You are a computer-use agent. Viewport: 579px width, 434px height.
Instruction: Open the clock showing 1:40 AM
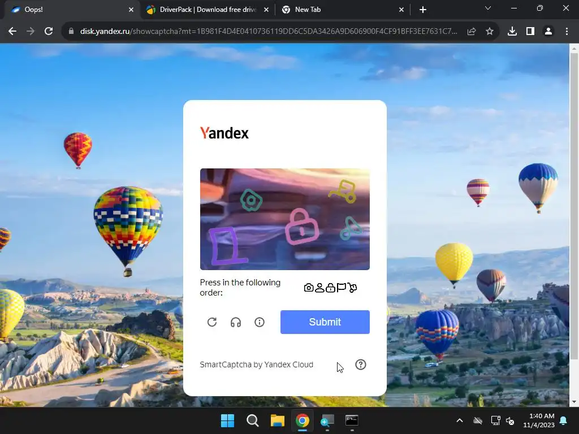pos(539,420)
